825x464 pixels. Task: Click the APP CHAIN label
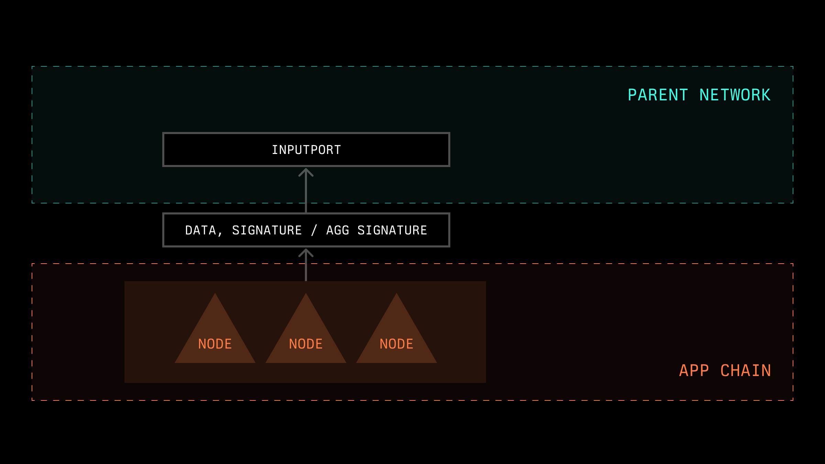(x=725, y=371)
